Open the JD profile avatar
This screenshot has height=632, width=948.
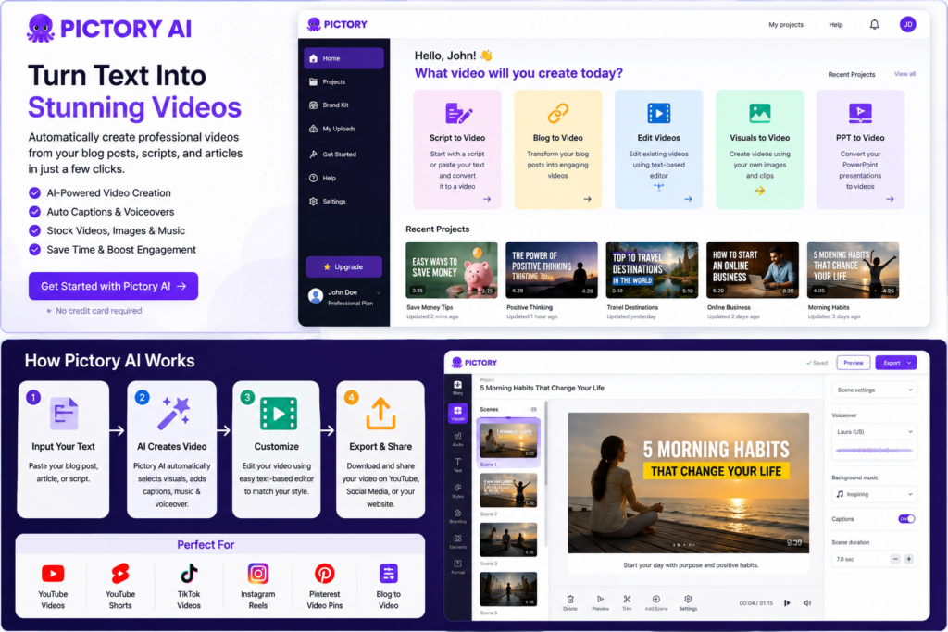coord(907,24)
